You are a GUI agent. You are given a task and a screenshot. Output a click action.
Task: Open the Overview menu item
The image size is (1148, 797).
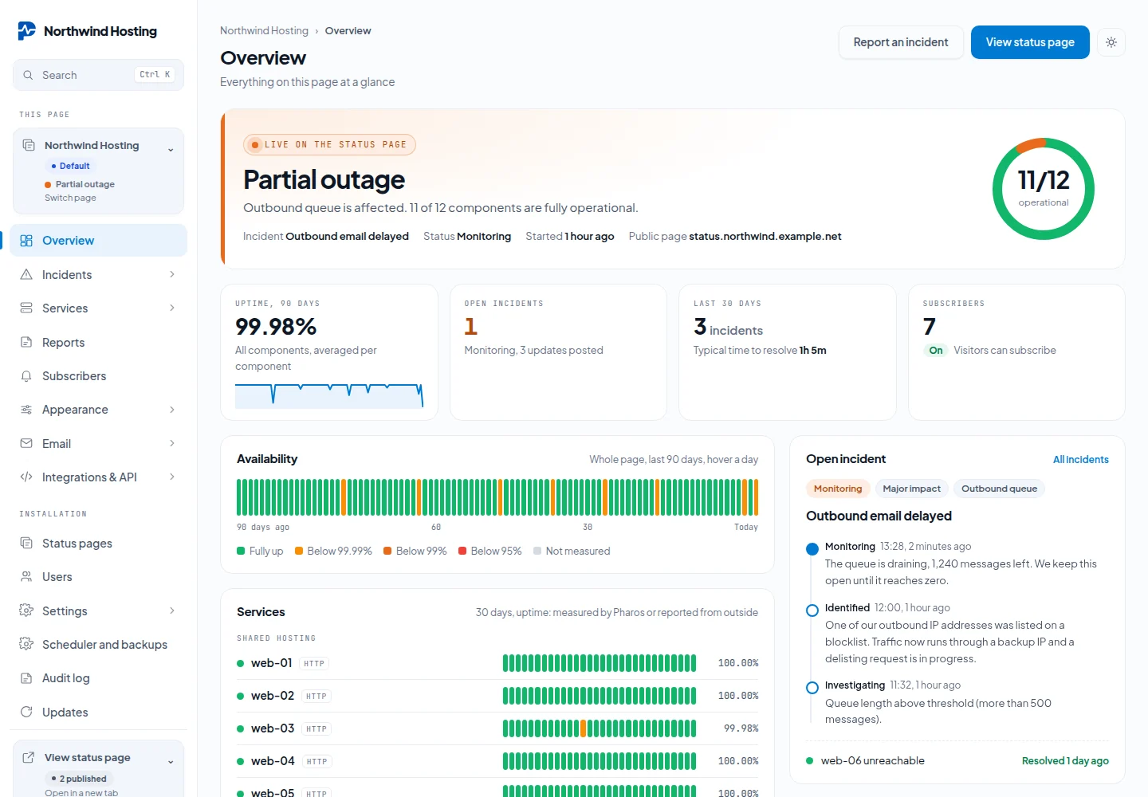coord(99,241)
